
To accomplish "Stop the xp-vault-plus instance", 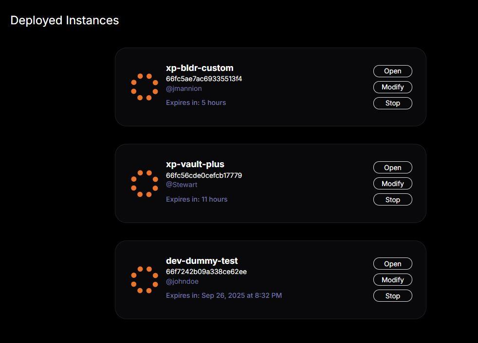I will 393,200.
